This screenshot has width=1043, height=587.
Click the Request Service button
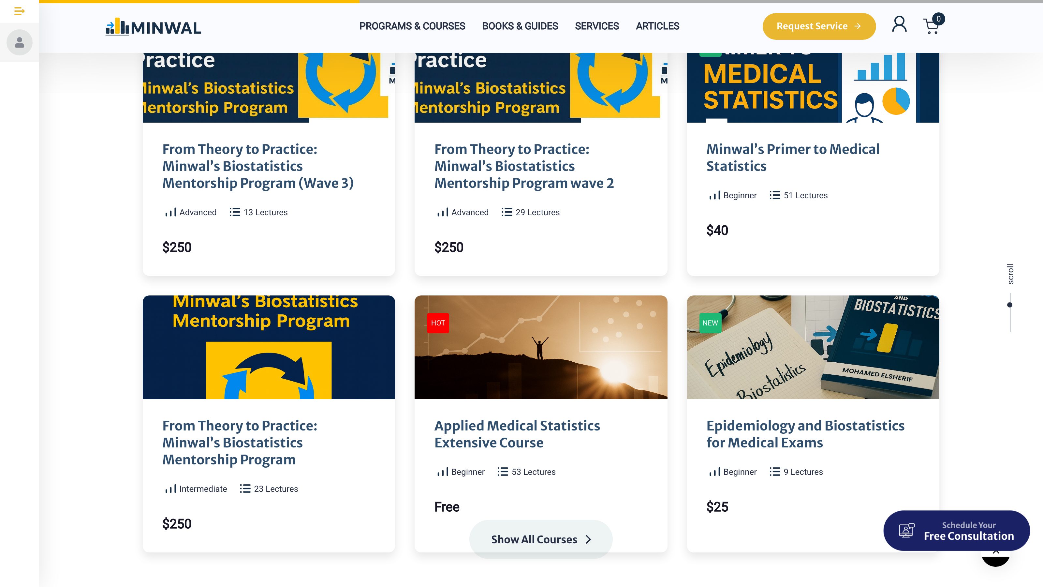[819, 26]
